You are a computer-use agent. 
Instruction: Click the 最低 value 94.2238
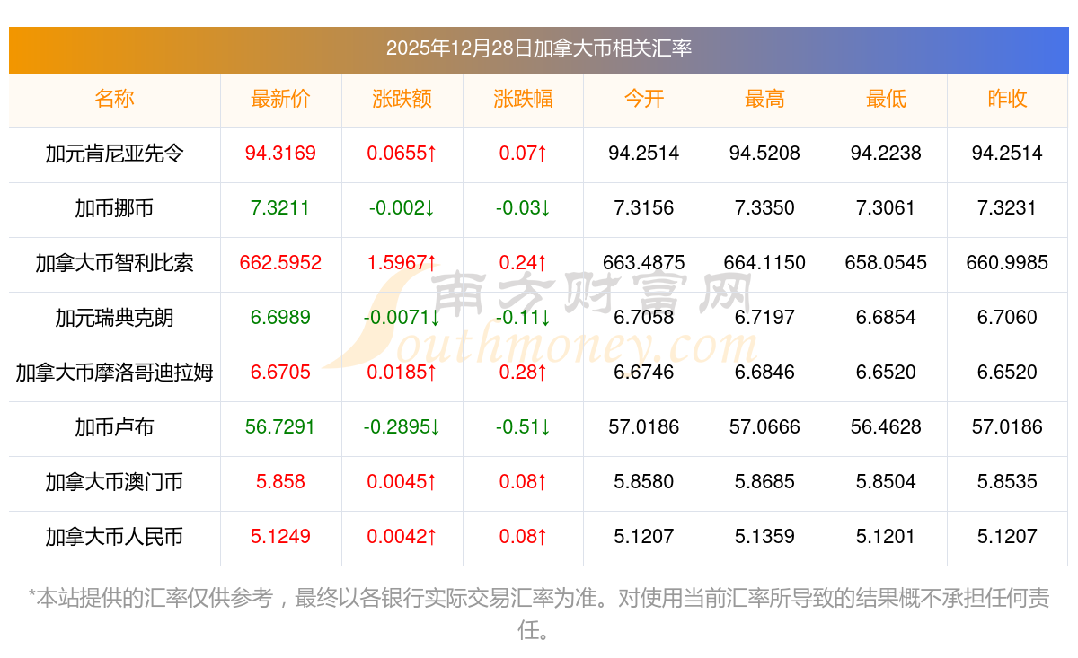click(x=886, y=154)
